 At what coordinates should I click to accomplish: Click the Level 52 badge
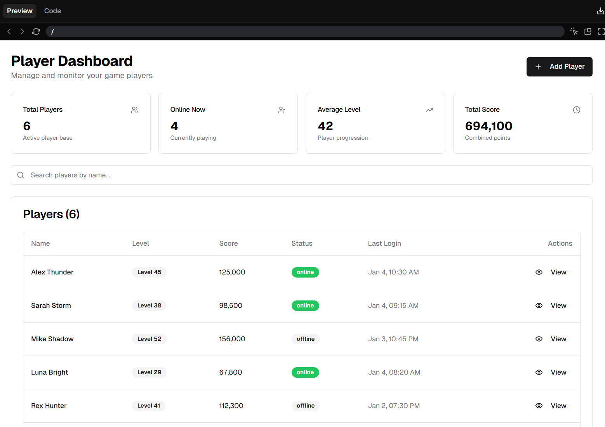click(x=149, y=339)
